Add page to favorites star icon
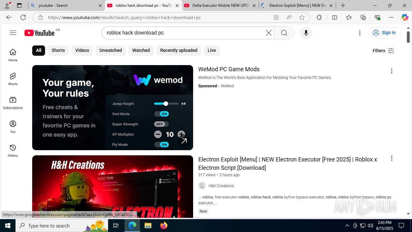412x232 pixels. [x=302, y=17]
